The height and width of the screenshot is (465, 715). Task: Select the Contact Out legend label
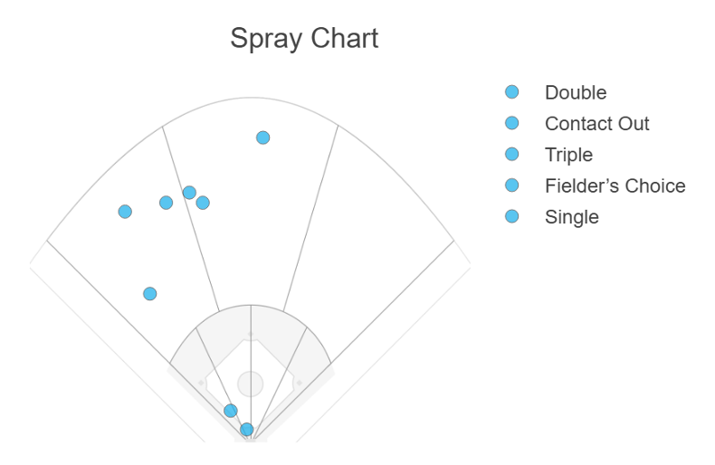[x=597, y=124]
